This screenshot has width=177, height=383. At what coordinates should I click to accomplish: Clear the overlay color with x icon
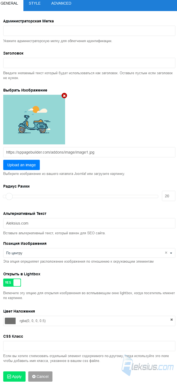pyautogui.click(x=172, y=320)
